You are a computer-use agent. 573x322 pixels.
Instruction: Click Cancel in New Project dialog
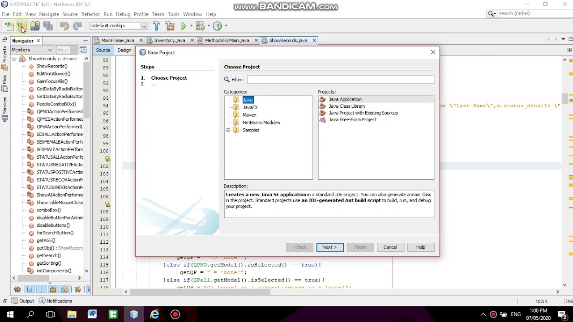pyautogui.click(x=390, y=247)
